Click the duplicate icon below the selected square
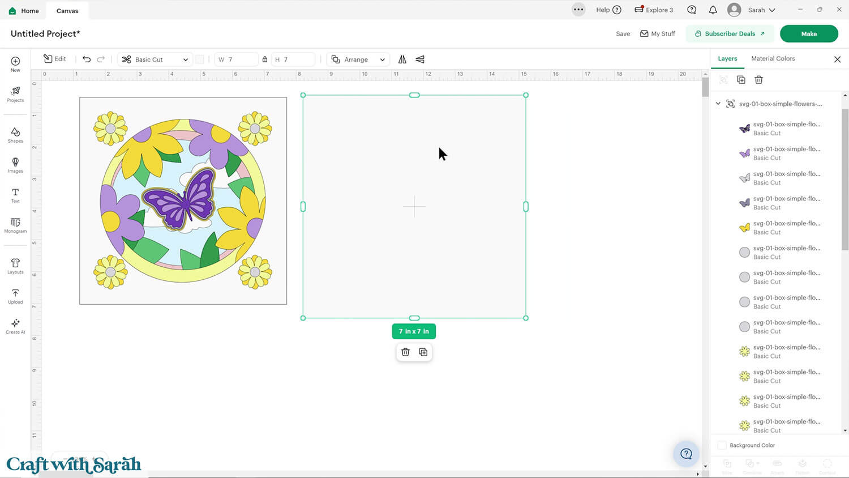 coord(423,352)
